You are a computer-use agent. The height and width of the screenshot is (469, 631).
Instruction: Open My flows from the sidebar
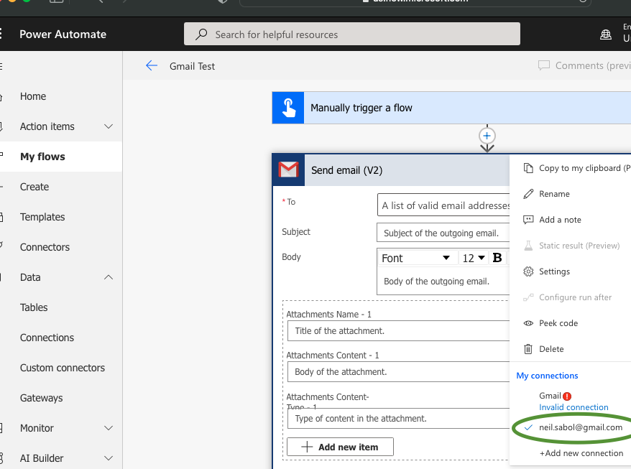tap(40, 157)
